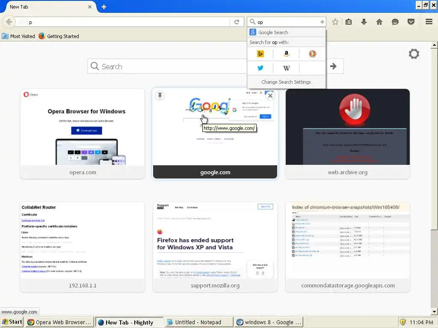Go to the home page icon
The width and height of the screenshot is (438, 328).
point(379,22)
